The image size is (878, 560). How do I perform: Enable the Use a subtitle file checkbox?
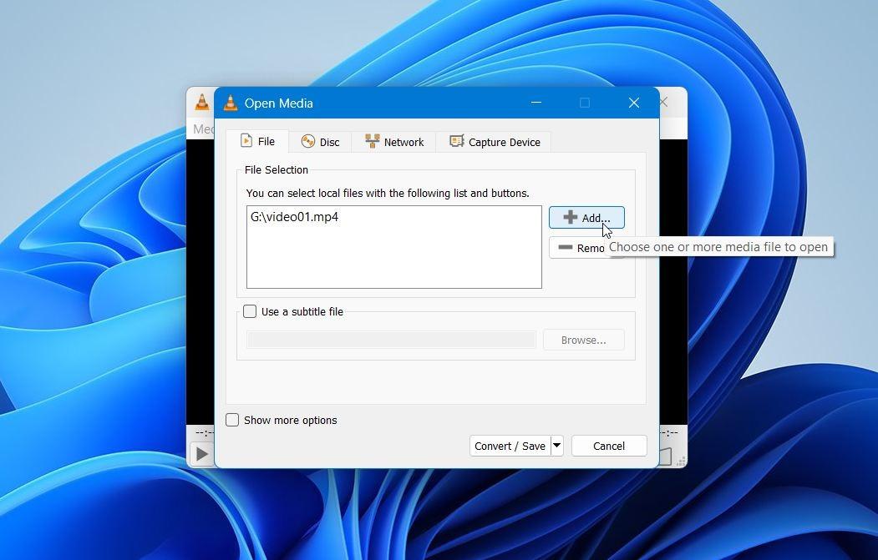pos(250,311)
